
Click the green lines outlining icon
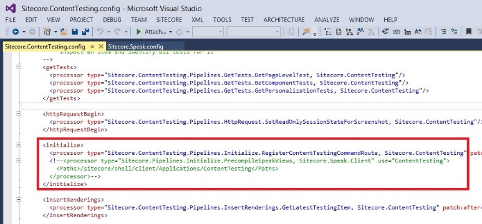(x=443, y=32)
